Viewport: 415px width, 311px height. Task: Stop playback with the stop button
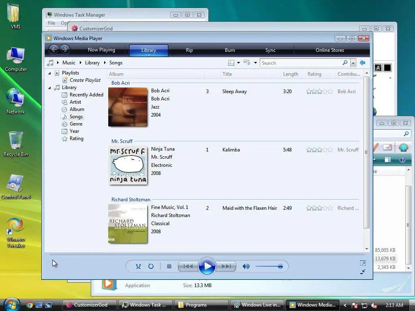(x=169, y=266)
